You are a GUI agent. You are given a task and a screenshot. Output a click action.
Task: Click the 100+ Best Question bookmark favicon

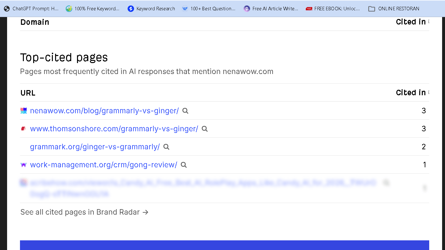coord(185,9)
